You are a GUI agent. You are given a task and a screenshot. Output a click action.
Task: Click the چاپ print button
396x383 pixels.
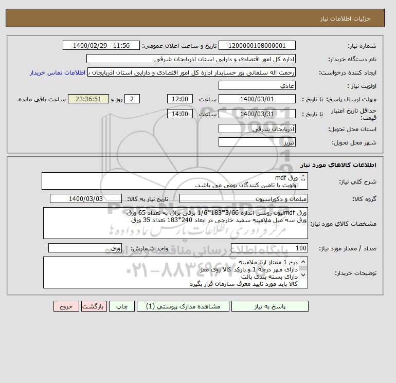point(122,306)
